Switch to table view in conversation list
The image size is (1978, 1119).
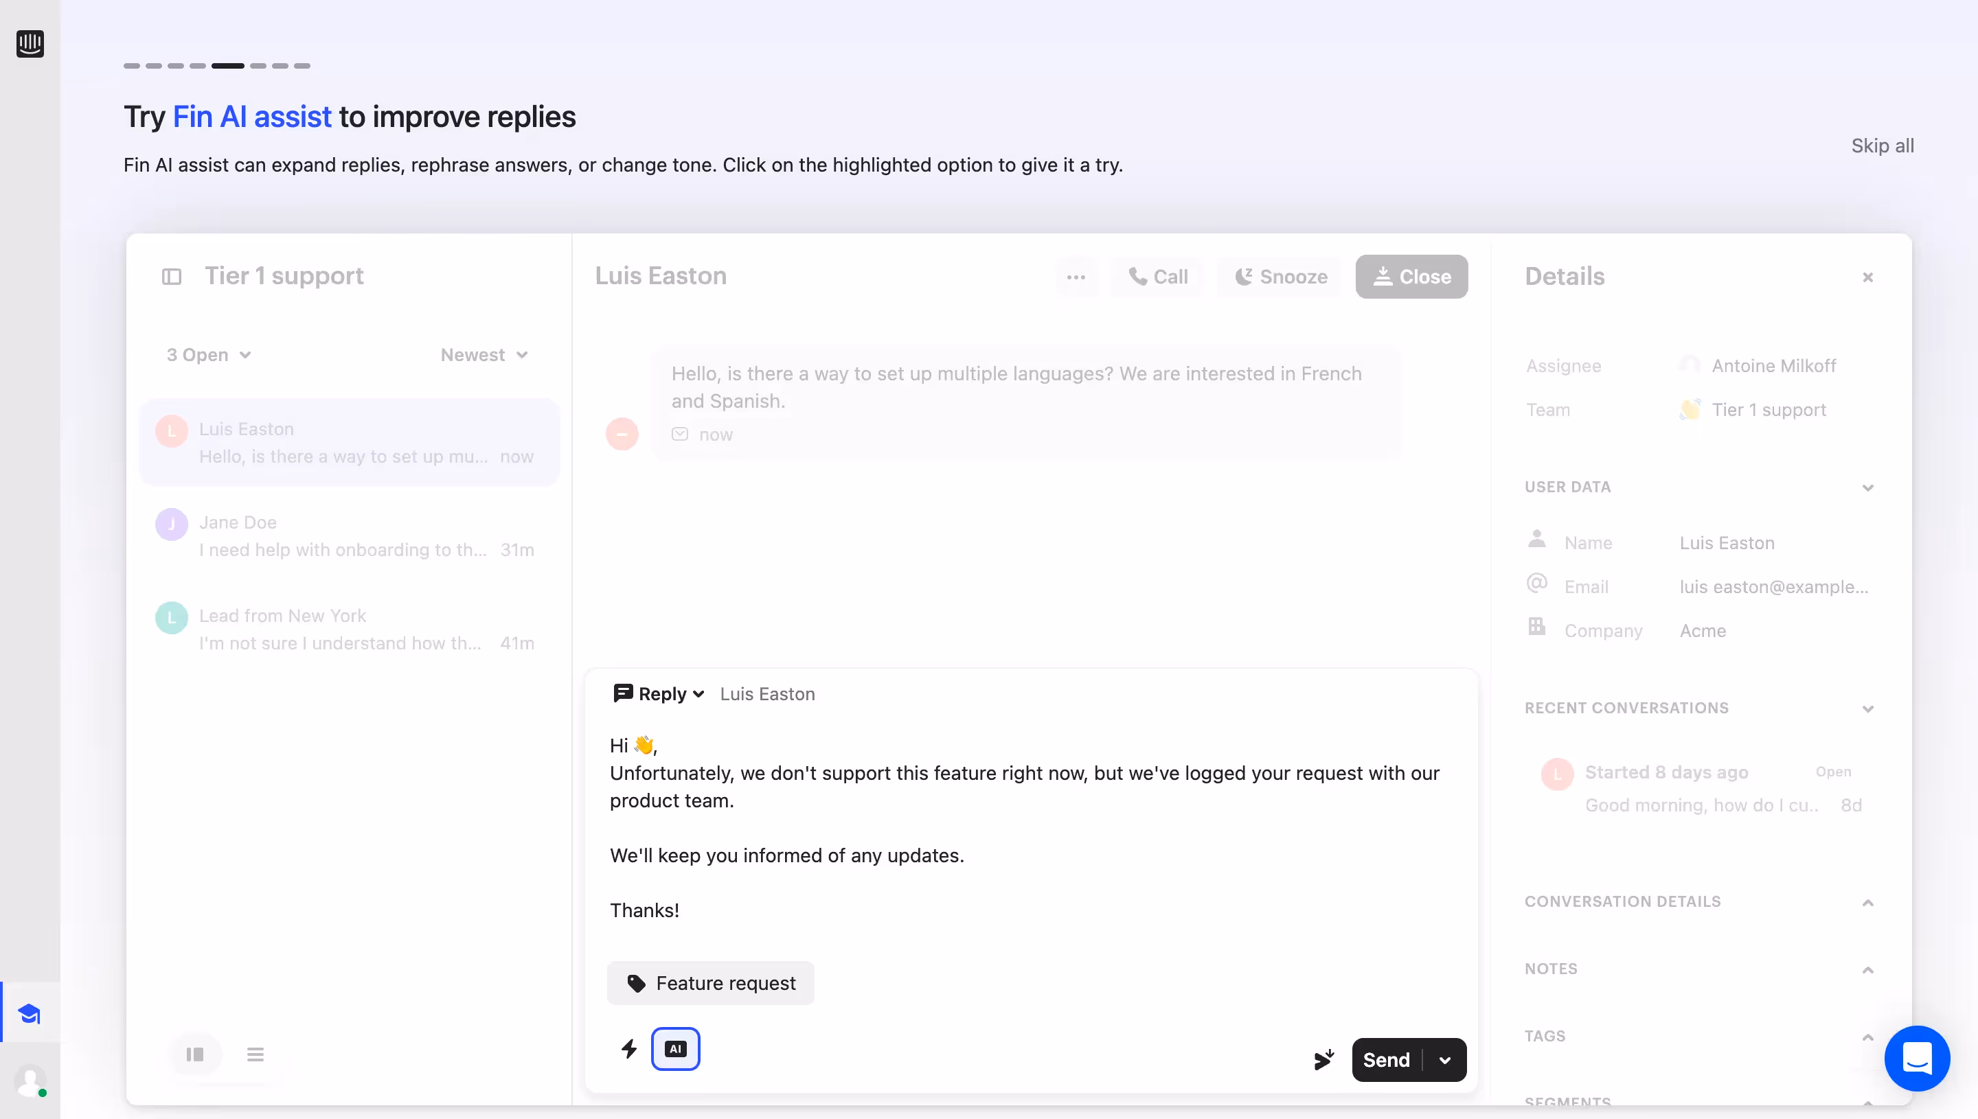pos(196,1054)
